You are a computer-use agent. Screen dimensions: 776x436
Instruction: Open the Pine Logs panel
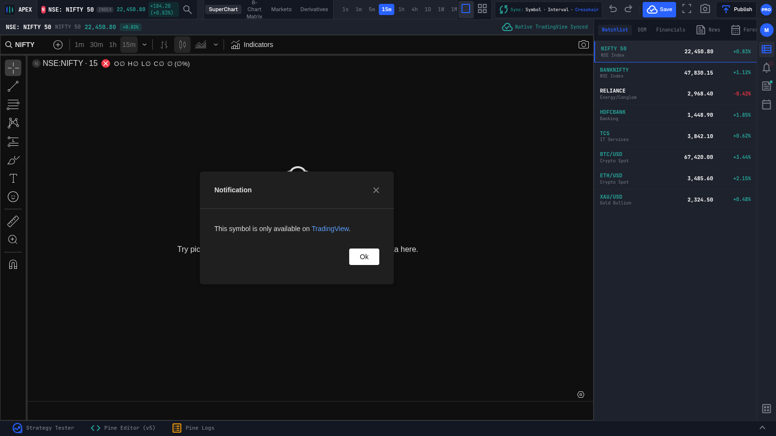click(194, 428)
